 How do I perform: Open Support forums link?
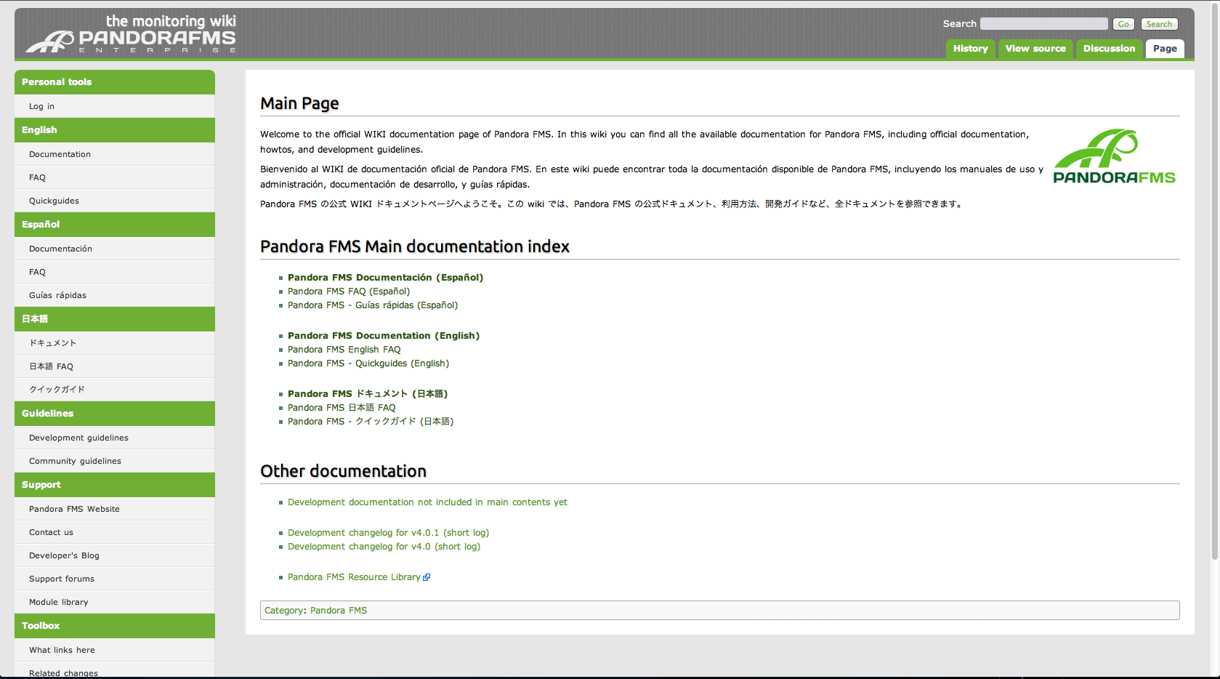62,579
